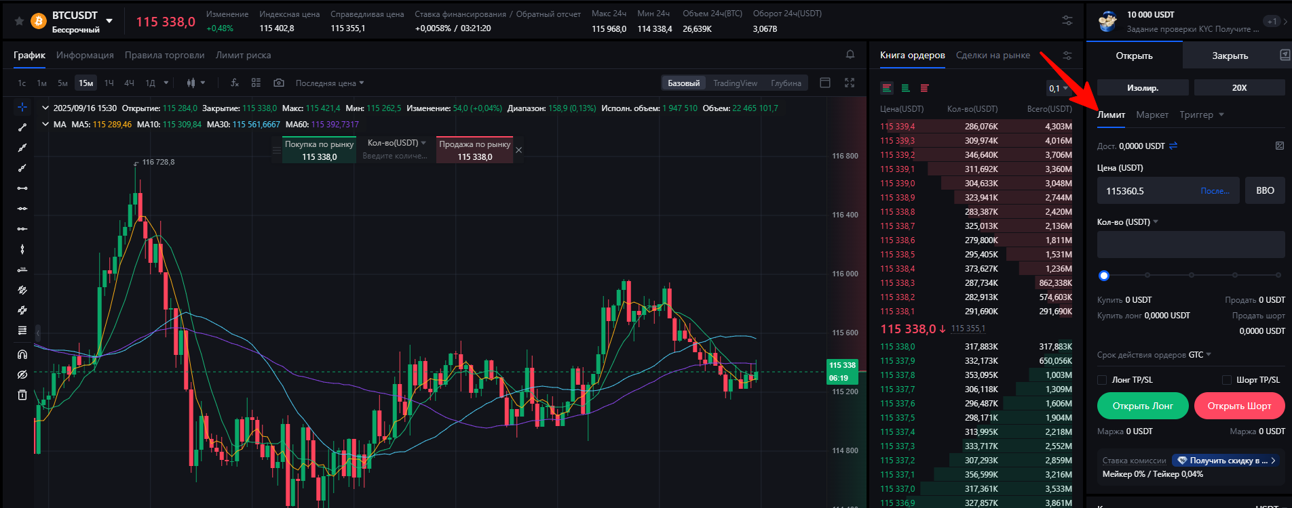
Task: Switch chart mode to Глубина
Action: click(786, 83)
